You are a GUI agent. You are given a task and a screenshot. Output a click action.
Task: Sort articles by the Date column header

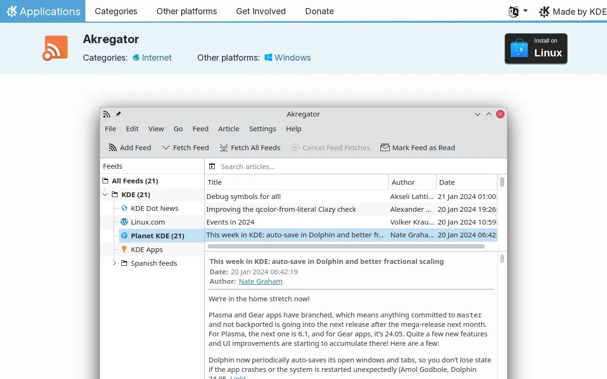(x=467, y=182)
